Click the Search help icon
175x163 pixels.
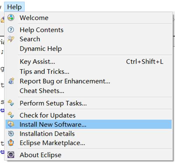click(11, 39)
